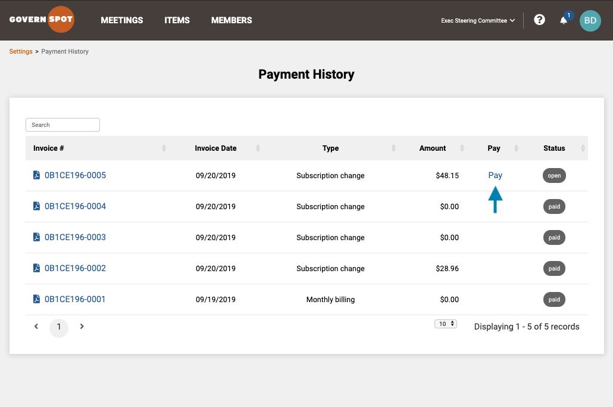613x407 pixels.
Task: Open invoice 0B1CE196-0004 link
Action: [x=75, y=206]
